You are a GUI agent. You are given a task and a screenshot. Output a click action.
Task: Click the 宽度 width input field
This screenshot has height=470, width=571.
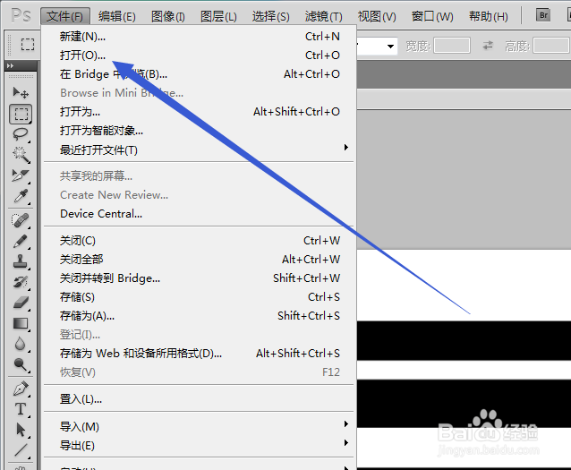coord(452,46)
